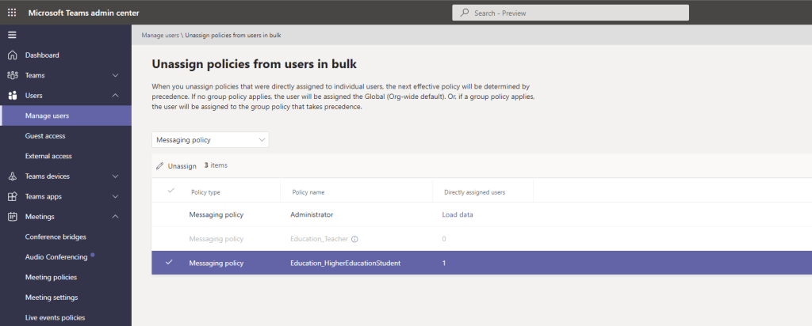Open the app launcher waffle icon

click(12, 13)
